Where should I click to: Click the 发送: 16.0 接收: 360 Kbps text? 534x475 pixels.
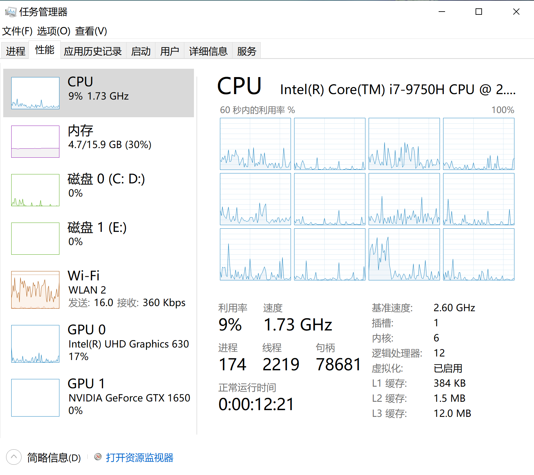point(127,303)
